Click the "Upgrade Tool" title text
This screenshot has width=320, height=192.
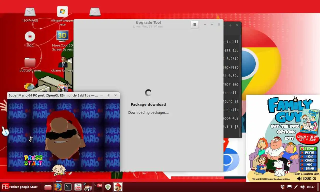(x=148, y=22)
